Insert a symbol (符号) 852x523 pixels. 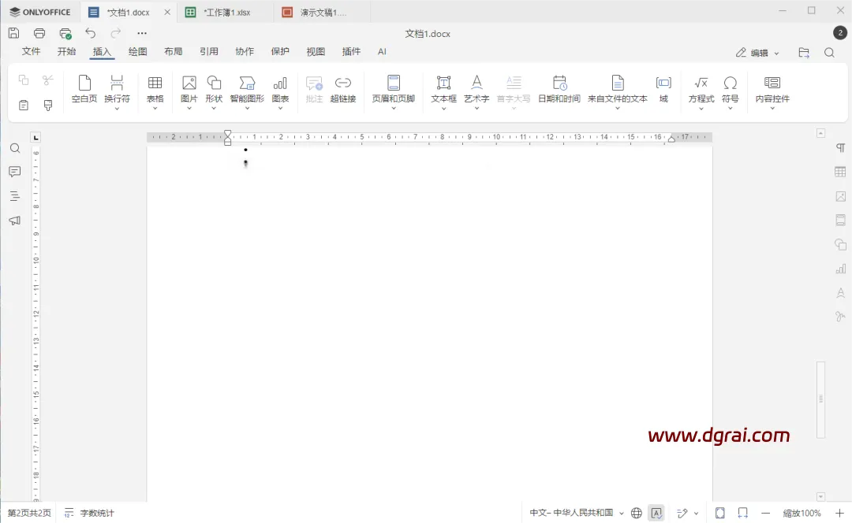click(731, 92)
